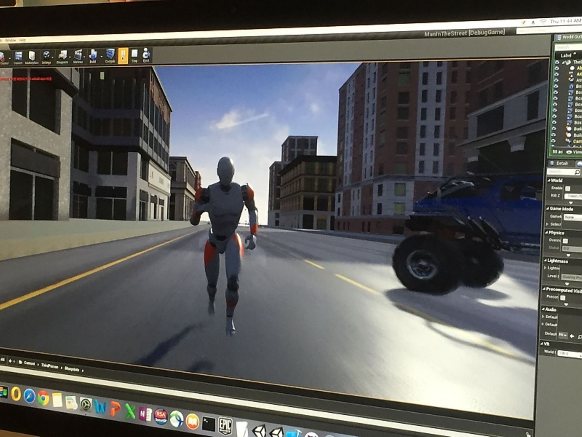
Task: Sort outliner by Label column header
Action: click(x=566, y=55)
